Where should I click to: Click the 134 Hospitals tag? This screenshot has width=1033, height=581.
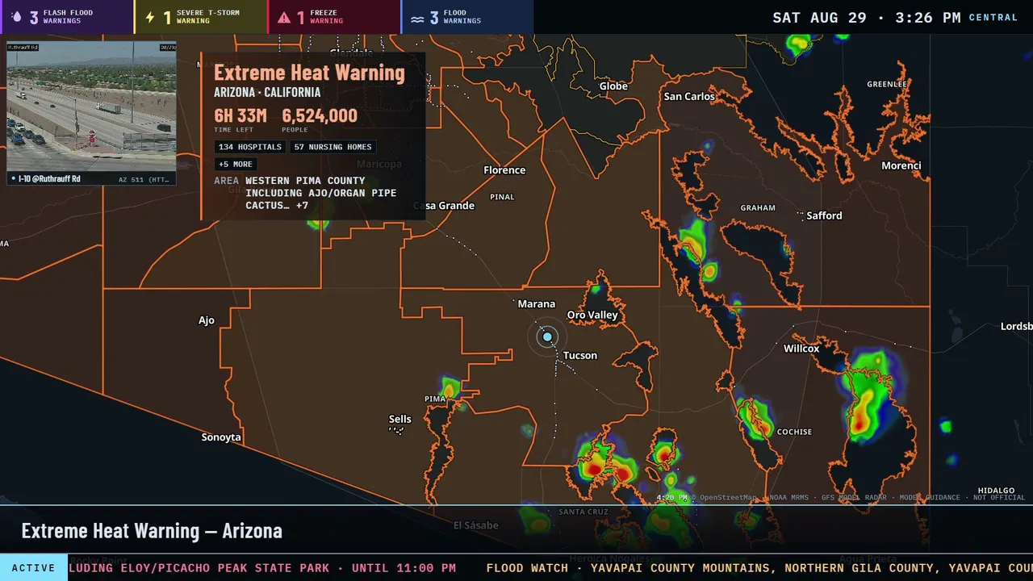pos(250,147)
